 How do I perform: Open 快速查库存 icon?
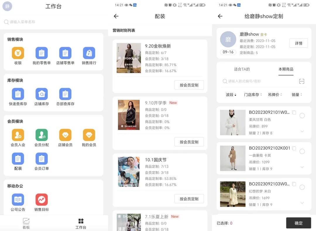tap(18, 94)
